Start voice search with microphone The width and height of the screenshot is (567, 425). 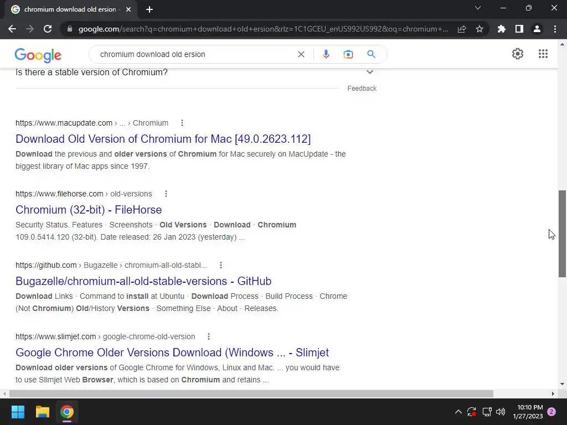[x=326, y=54]
